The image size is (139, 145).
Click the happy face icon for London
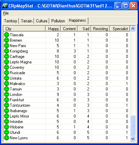[x=6, y=95]
